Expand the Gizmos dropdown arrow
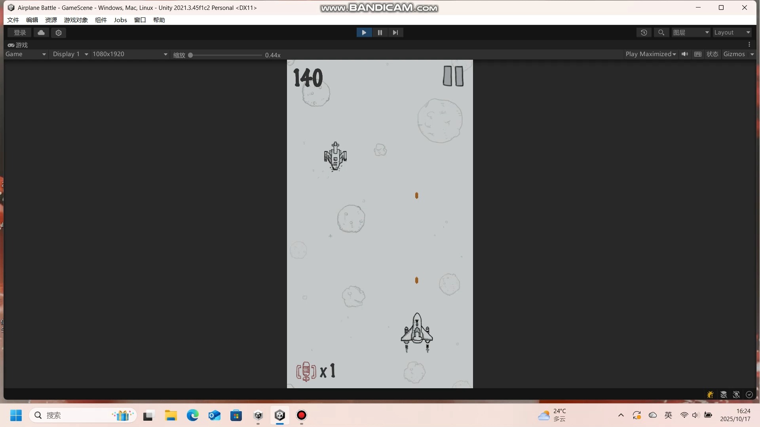Viewport: 760px width, 427px height. [752, 54]
